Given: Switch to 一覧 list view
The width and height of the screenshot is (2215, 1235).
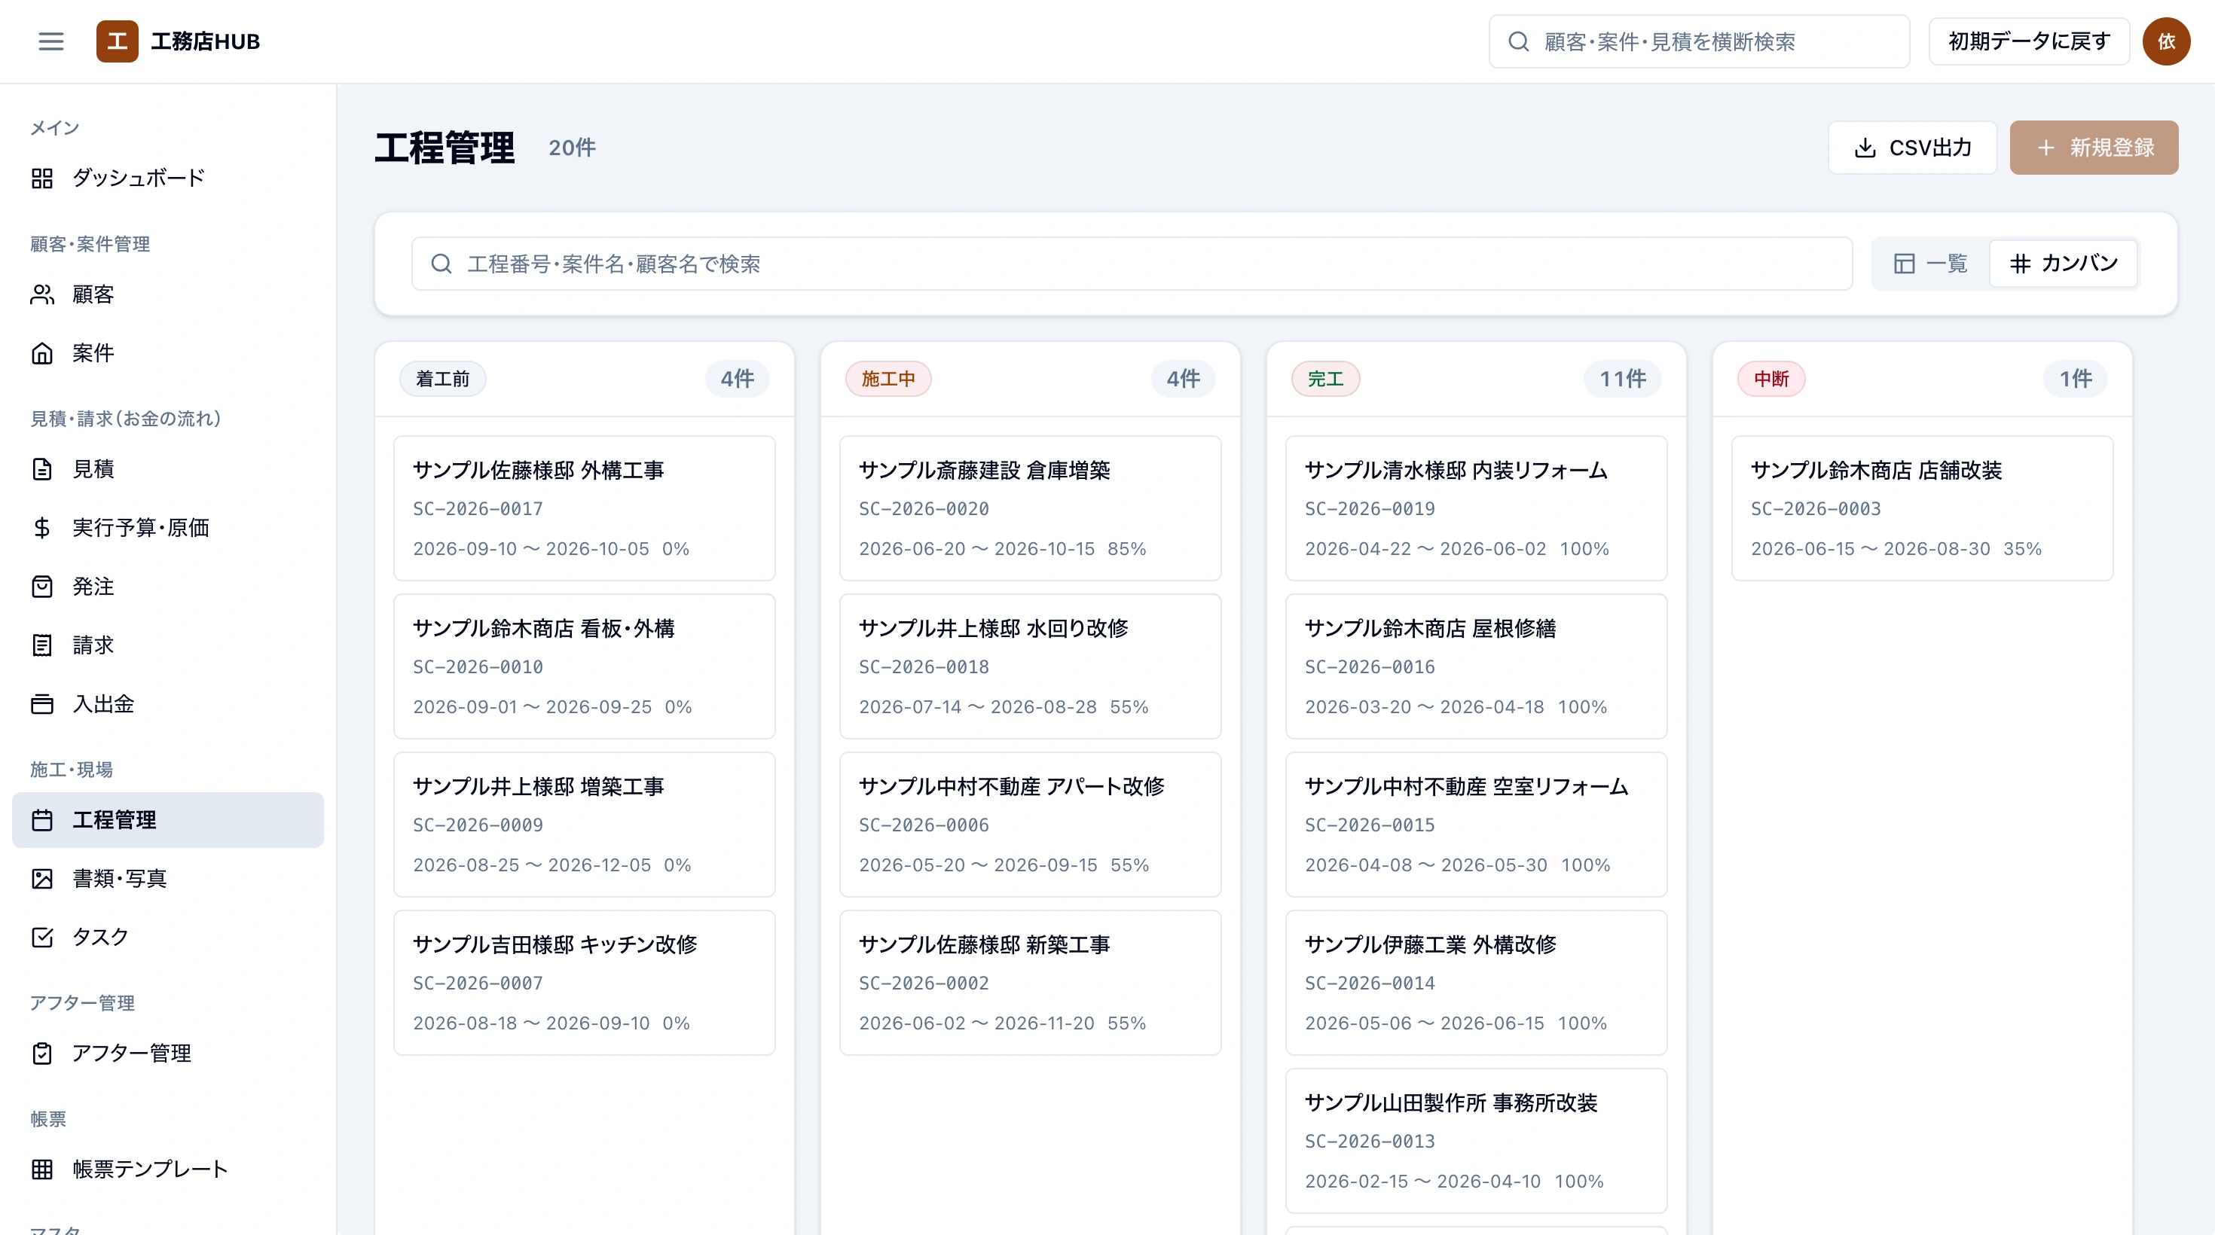Looking at the screenshot, I should [1930, 264].
